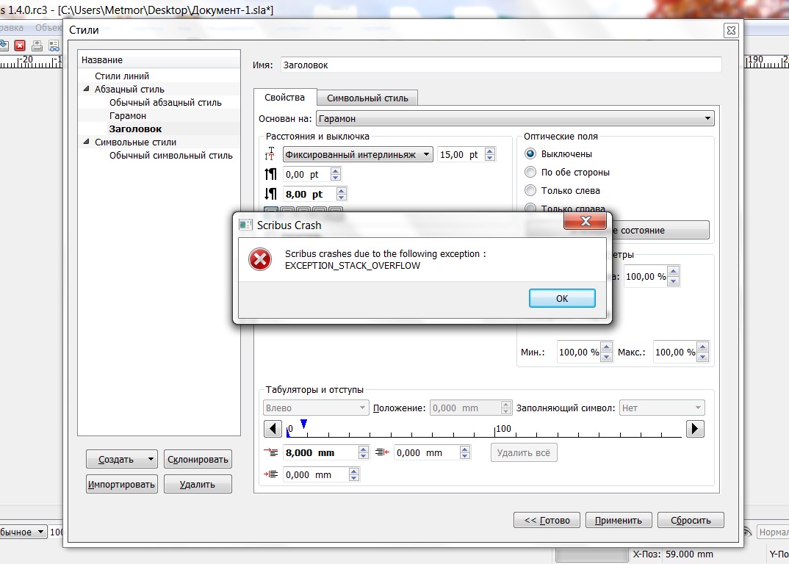Screen dimensions: 789x564
Task: Choose the "Только слева" optical margin option
Action: [x=530, y=191]
